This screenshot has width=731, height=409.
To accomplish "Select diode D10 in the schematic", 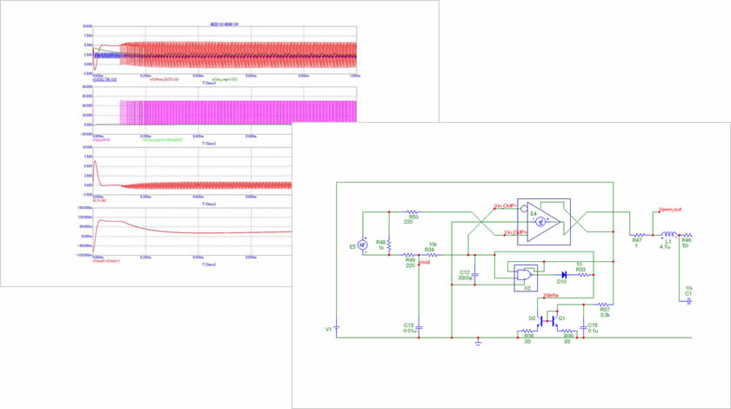I will click(566, 275).
